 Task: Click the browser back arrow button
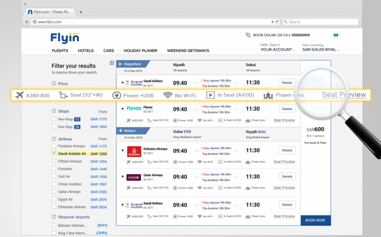pyautogui.click(x=27, y=21)
